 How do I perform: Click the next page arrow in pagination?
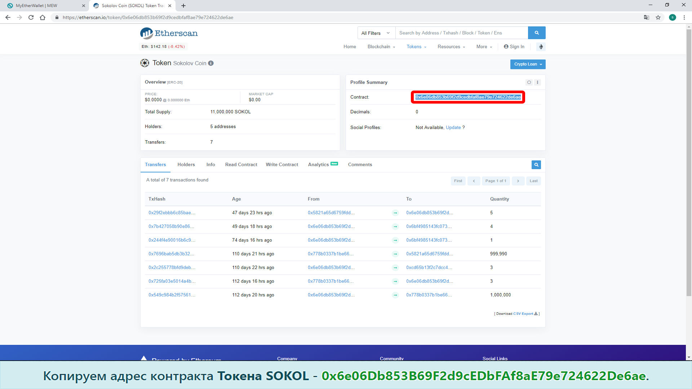518,181
